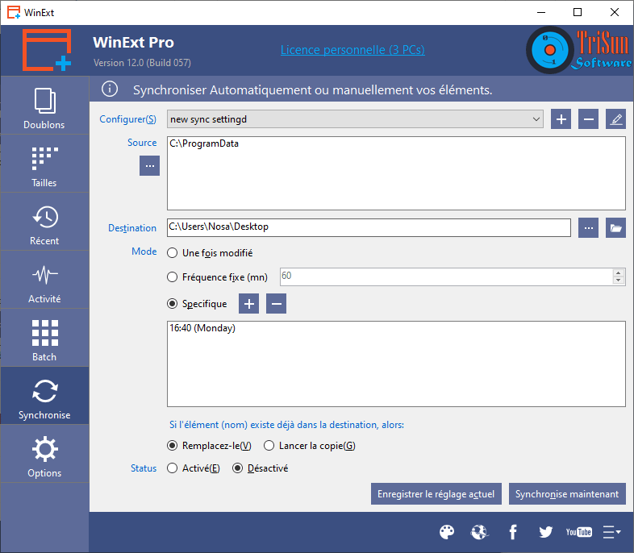This screenshot has width=634, height=553.
Task: Remove the selected specific time
Action: 276,304
